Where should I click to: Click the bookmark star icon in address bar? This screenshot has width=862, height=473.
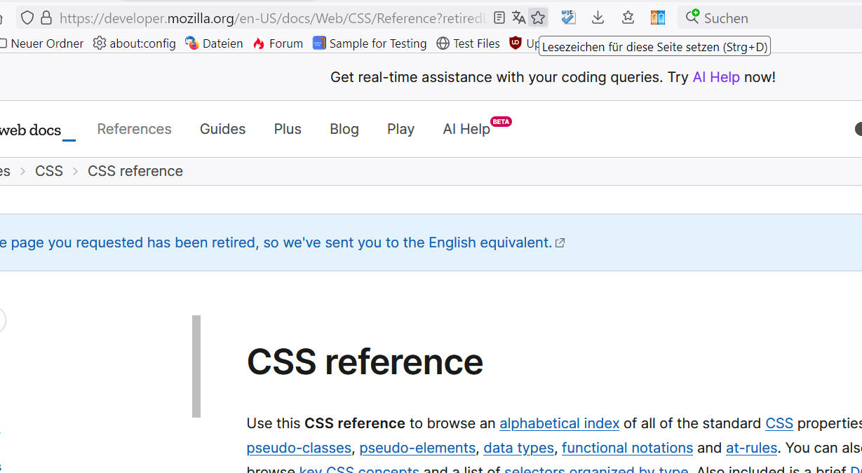coord(538,18)
